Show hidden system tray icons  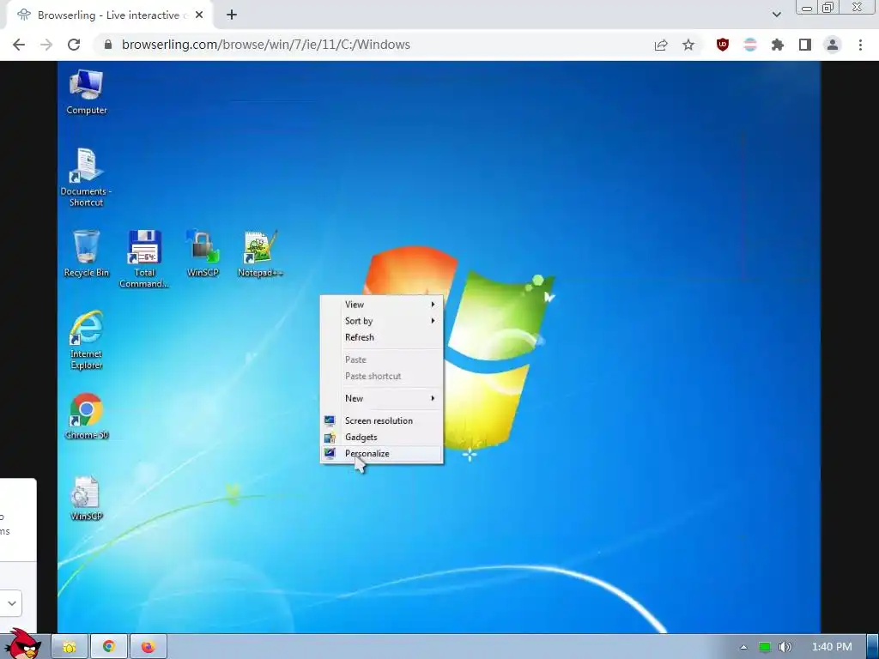point(743,647)
